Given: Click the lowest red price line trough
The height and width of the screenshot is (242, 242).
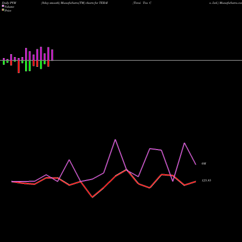Looking at the screenshot, I should [92, 197].
